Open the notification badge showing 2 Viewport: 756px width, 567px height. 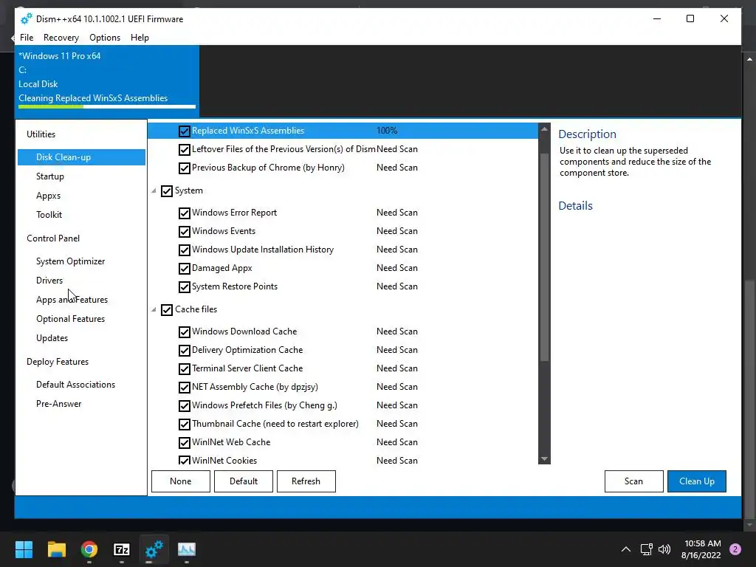tap(735, 549)
